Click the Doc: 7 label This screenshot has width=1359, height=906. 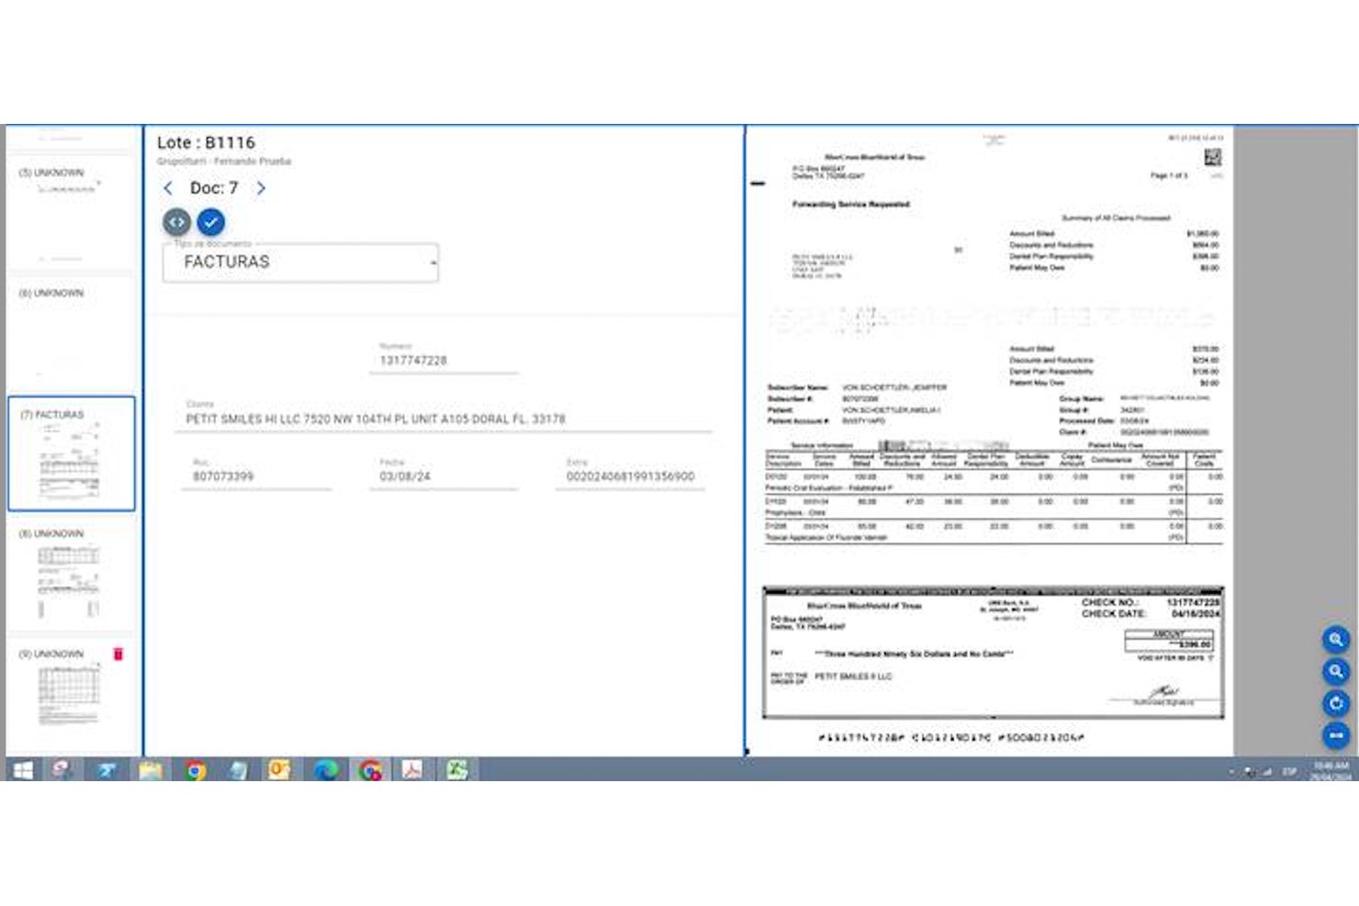point(214,188)
